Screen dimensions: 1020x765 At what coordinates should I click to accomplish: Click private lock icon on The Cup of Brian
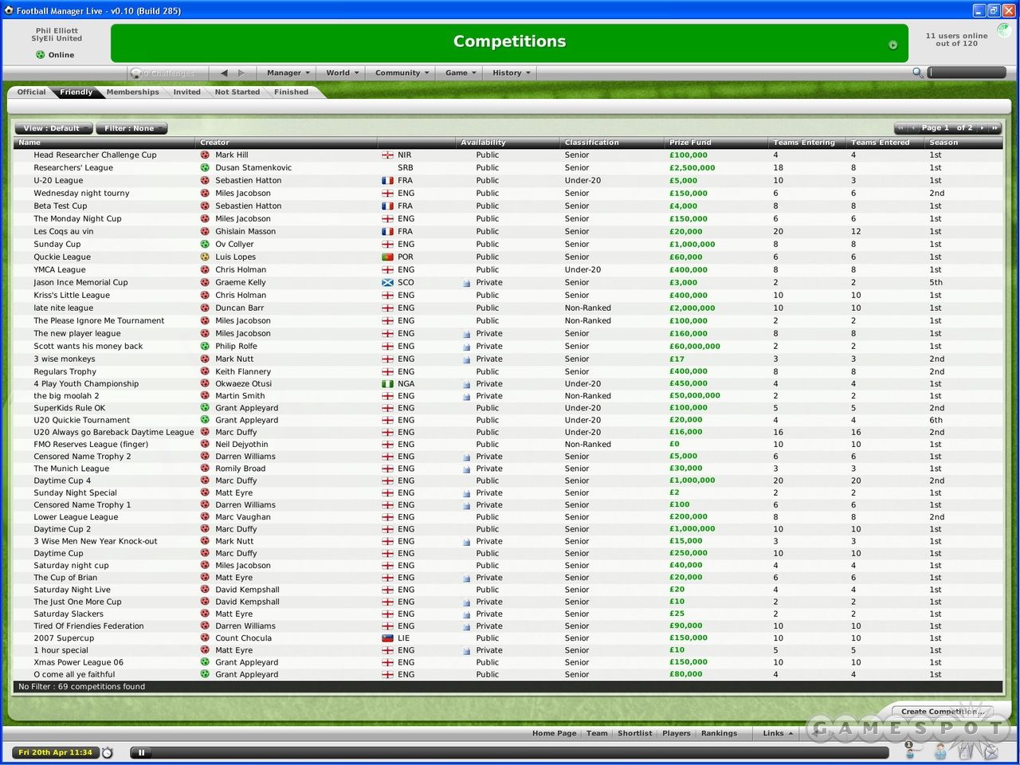(467, 578)
